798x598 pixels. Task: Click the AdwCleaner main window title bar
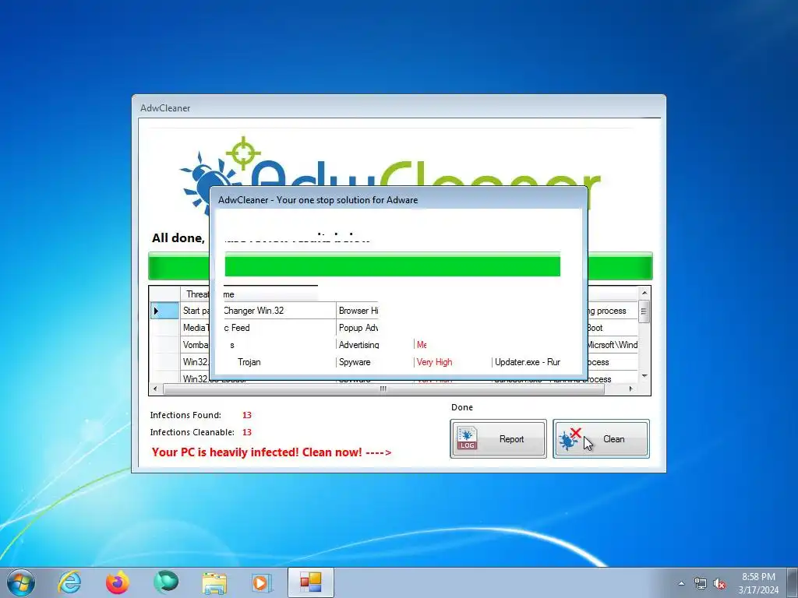[398, 107]
